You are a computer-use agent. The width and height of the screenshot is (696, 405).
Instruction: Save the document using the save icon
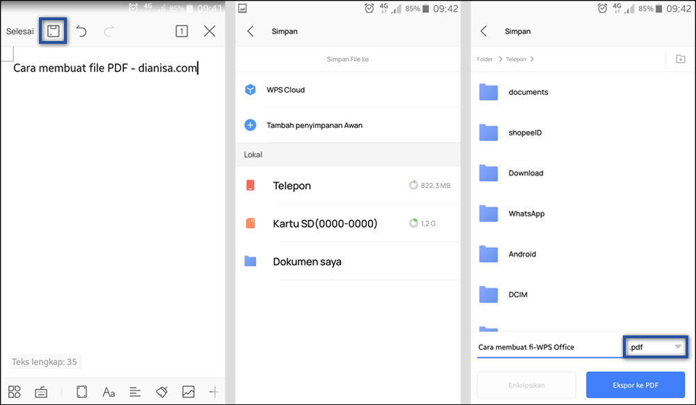53,31
